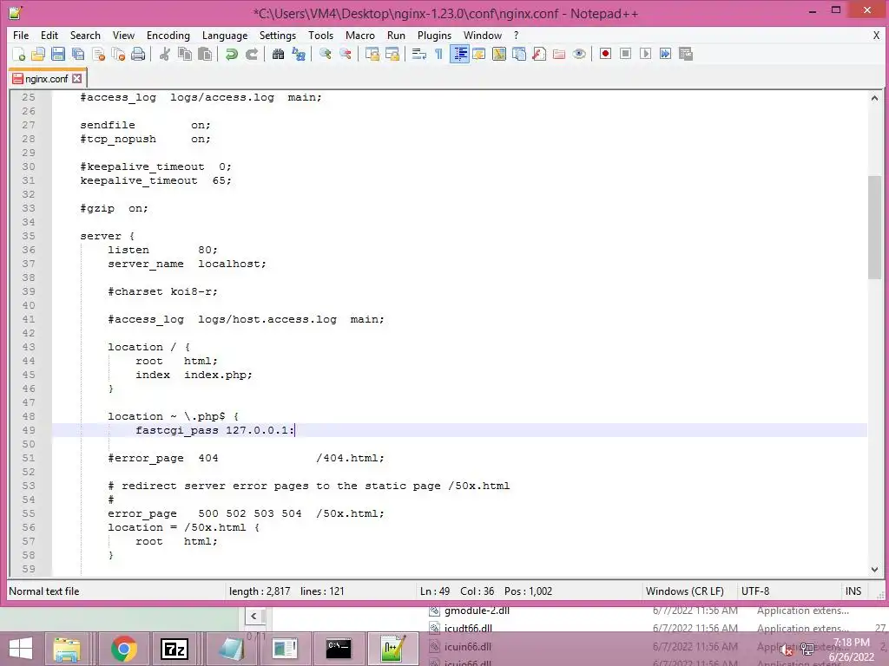Click the Playback macro icon
Image resolution: width=889 pixels, height=666 pixels.
click(645, 54)
